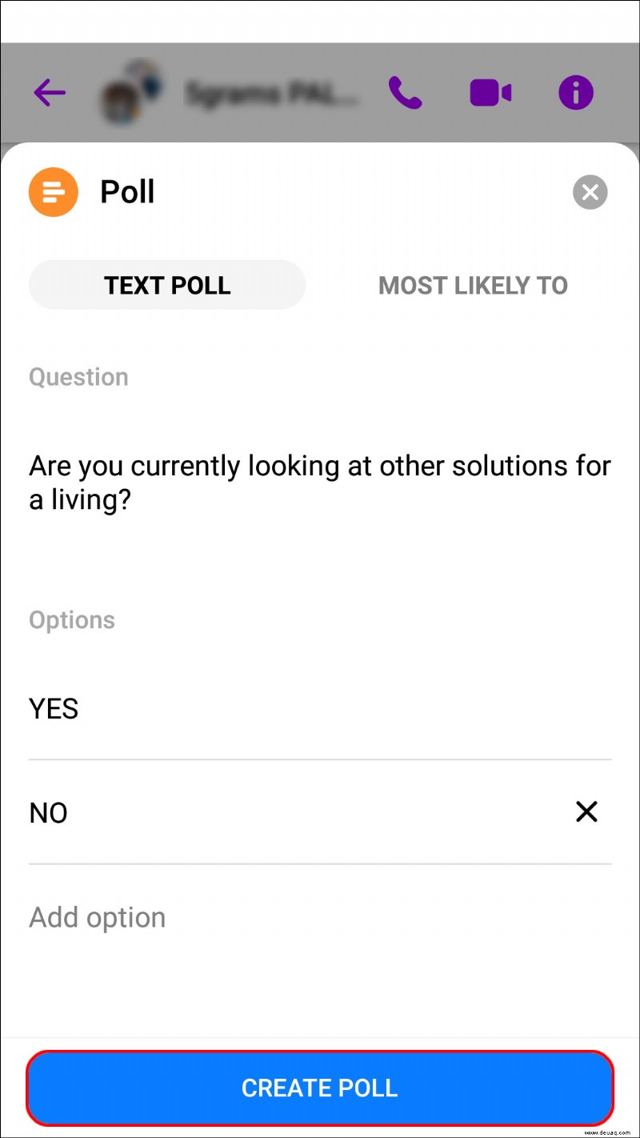Image resolution: width=640 pixels, height=1138 pixels.
Task: Switch to the MOST LIKELY TO tab
Action: click(473, 285)
